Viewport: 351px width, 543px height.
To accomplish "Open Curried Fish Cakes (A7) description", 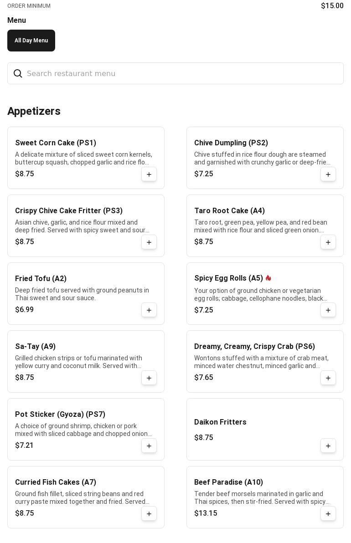I will 82,497.
